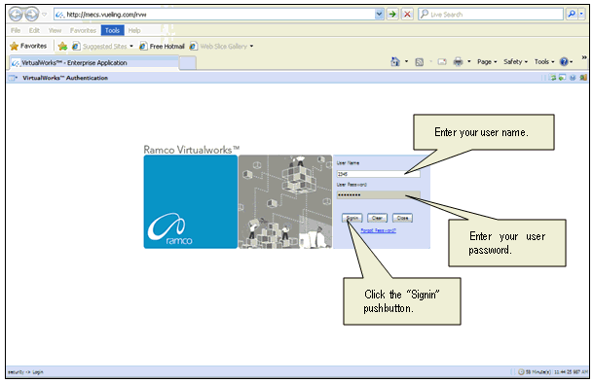Screen dimensions: 593x383
Task: Click the blue Help question mark icon
Action: click(x=564, y=61)
